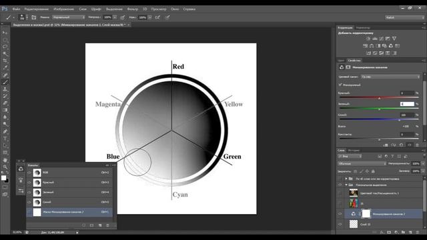Screen dimensions: 427x240
Task: Switch to the History tab
Action: tap(354, 150)
